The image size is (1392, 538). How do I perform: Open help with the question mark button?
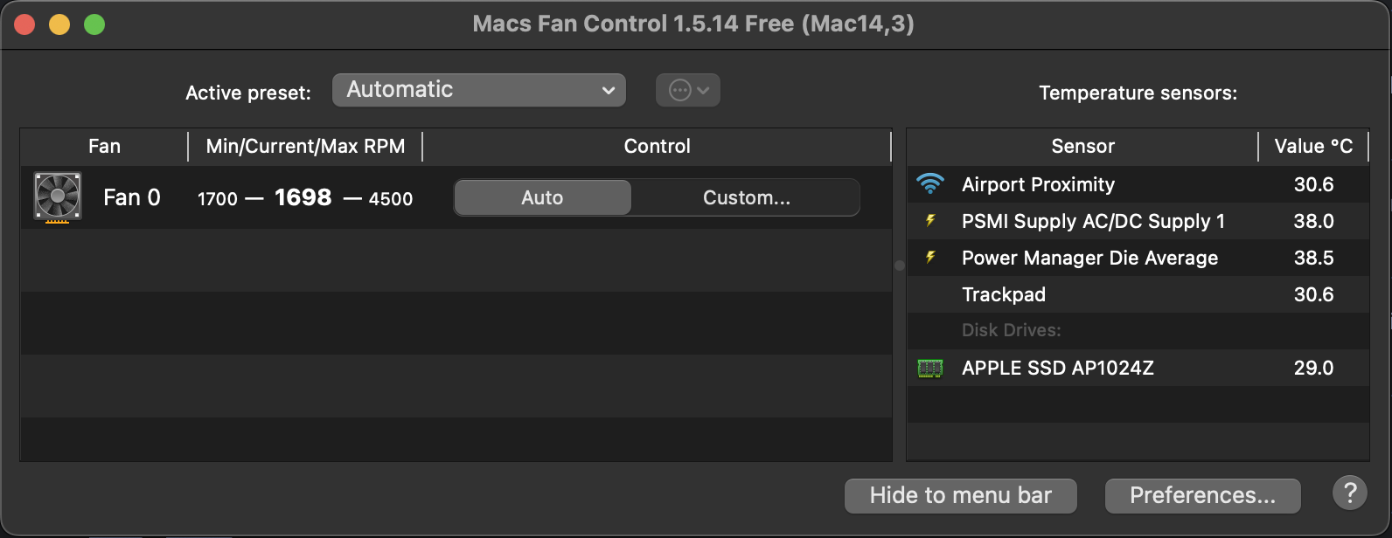pyautogui.click(x=1349, y=493)
